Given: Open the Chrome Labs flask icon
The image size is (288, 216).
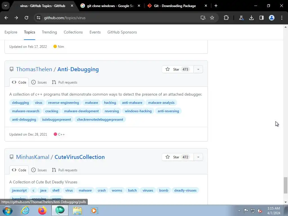Looking at the screenshot, I should pyautogui.click(x=241, y=18).
